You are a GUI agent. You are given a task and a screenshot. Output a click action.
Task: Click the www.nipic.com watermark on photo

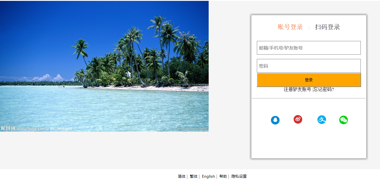[31, 128]
